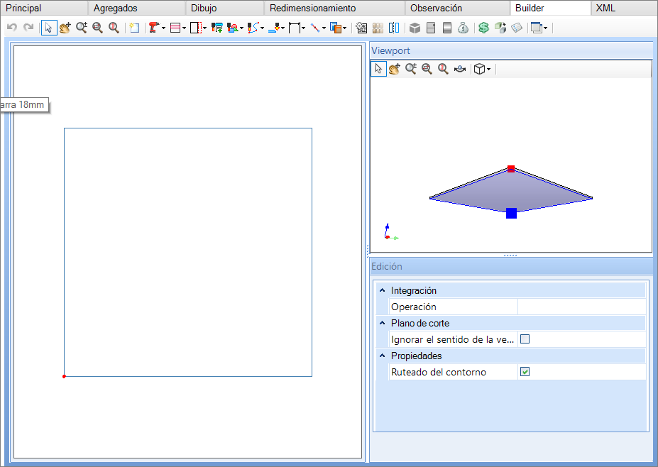The width and height of the screenshot is (658, 467).
Task: Click the yellow cutter on blue surface icon
Action: click(273, 28)
